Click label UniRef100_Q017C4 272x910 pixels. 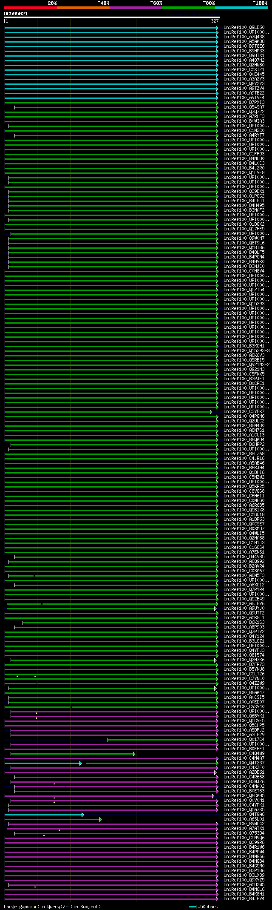tap(244, 740)
